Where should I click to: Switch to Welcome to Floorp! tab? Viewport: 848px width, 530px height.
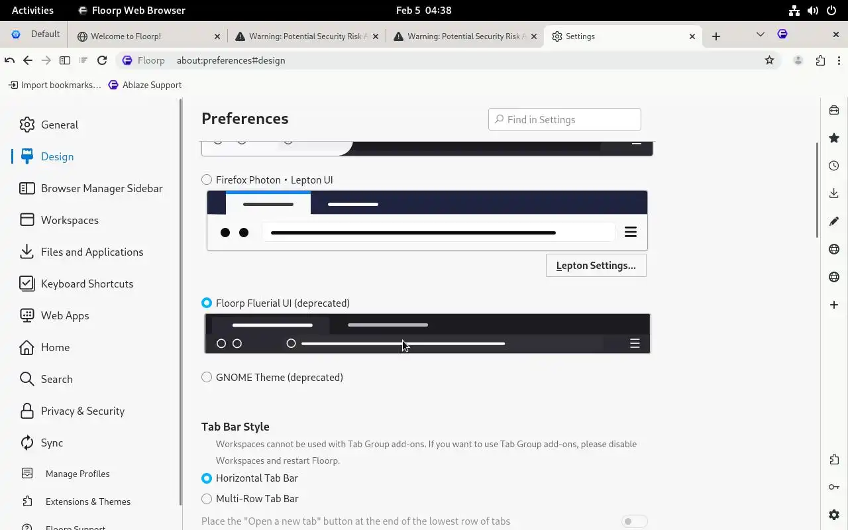tap(148, 36)
